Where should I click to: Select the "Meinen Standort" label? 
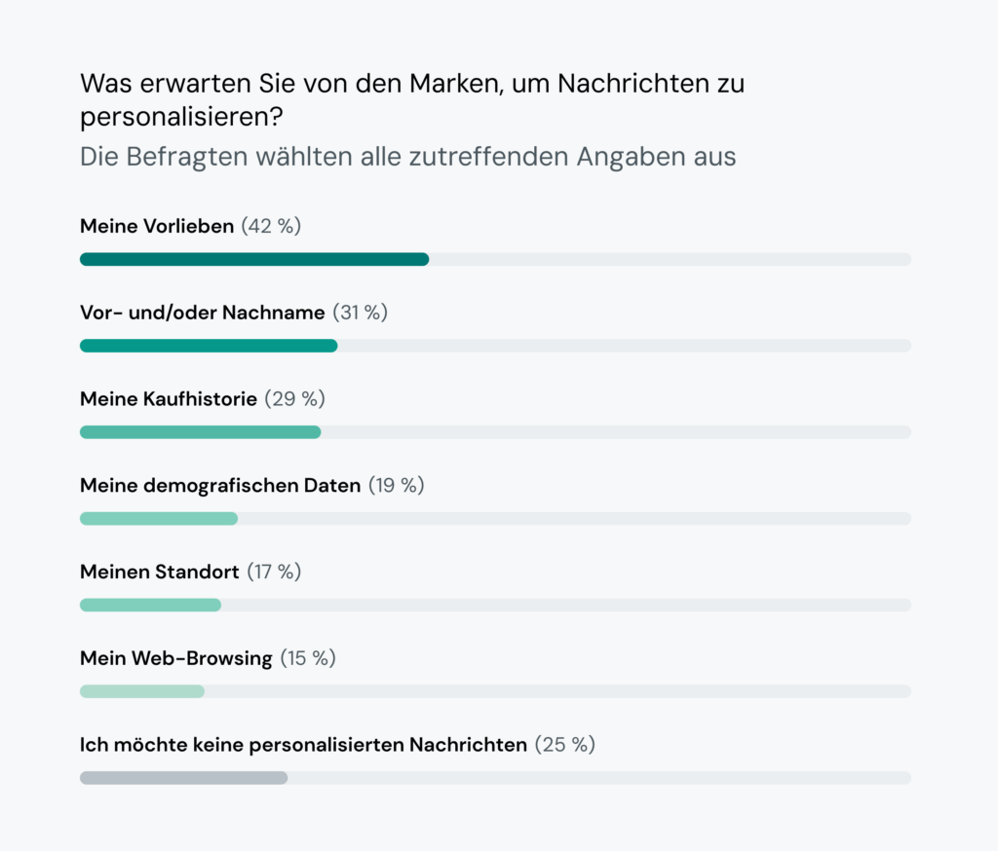[x=159, y=572]
